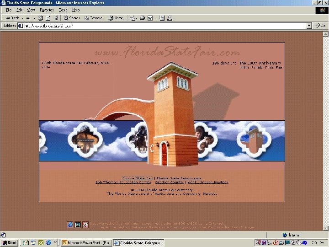
Task: Click the Go button next to Address bar
Action: (321, 26)
